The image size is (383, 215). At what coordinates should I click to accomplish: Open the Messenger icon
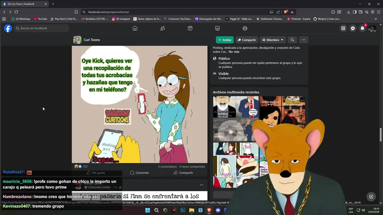coord(353,28)
